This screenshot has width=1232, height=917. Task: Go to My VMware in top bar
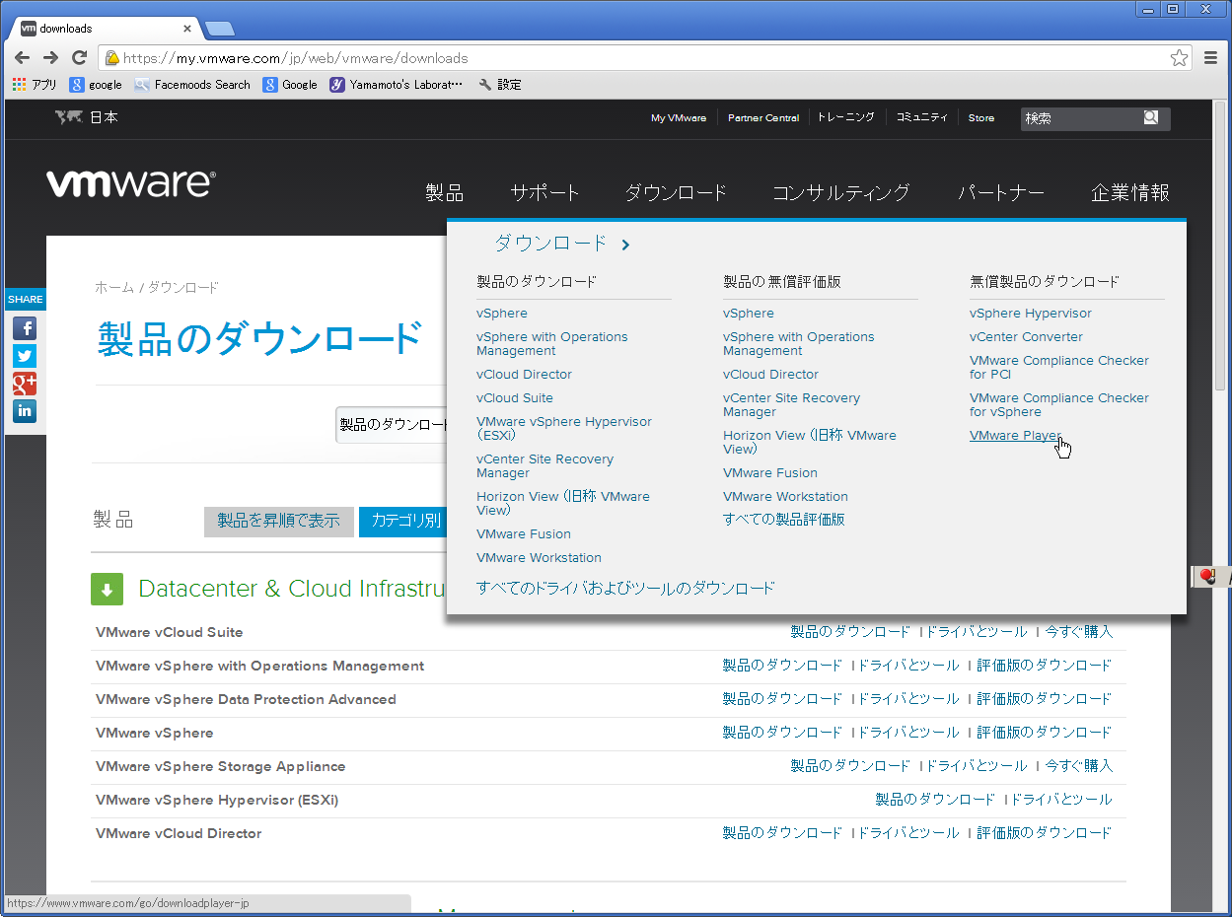(679, 118)
